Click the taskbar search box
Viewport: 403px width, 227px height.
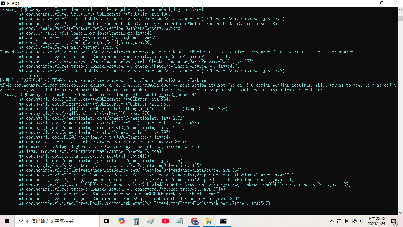(x=57, y=221)
